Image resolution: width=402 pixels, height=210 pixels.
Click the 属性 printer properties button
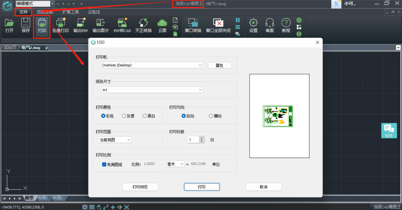[x=220, y=65]
